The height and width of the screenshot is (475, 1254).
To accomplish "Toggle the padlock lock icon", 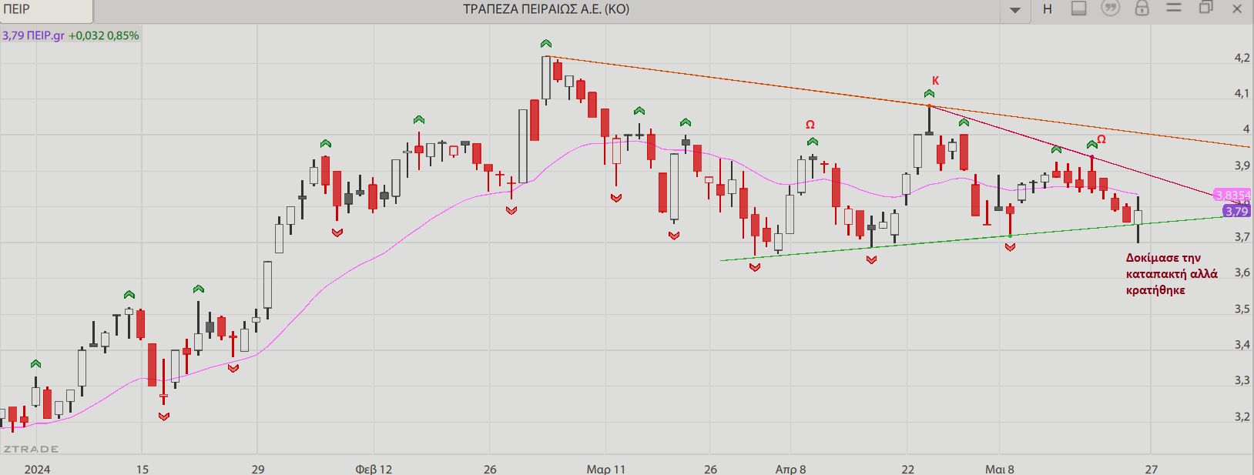I will 1142,8.
